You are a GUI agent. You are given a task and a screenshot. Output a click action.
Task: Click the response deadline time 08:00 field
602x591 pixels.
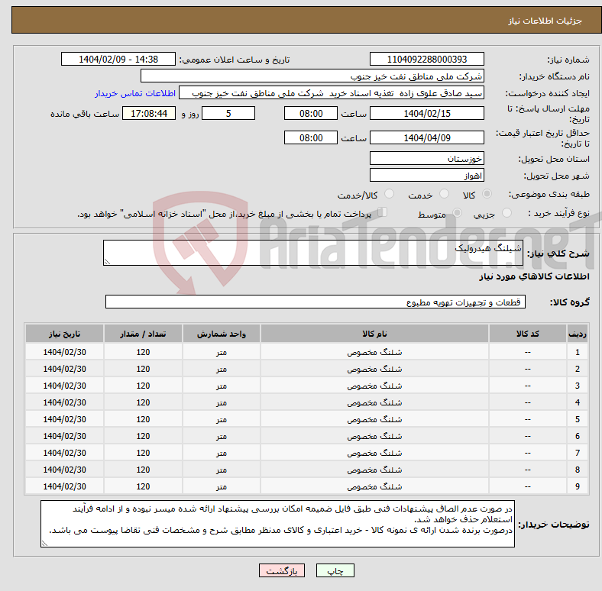[x=311, y=113]
